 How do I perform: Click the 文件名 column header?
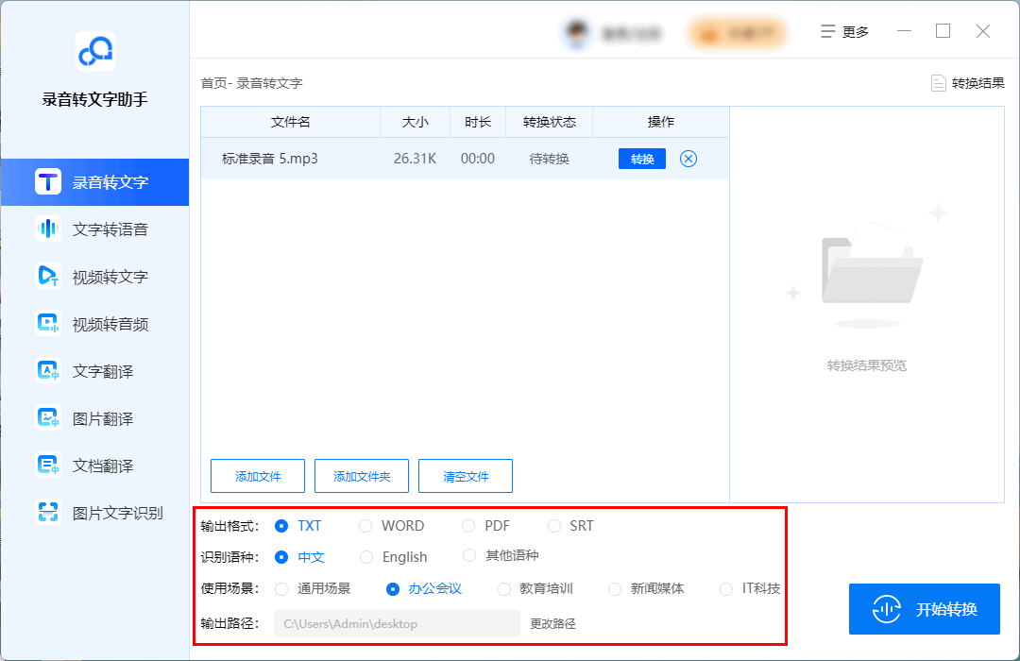[290, 122]
